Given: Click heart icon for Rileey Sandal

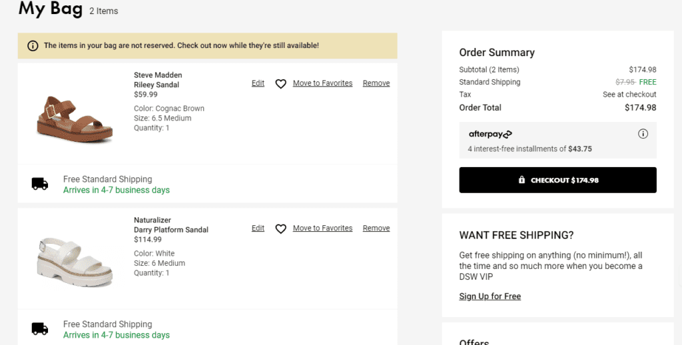Looking at the screenshot, I should [281, 83].
